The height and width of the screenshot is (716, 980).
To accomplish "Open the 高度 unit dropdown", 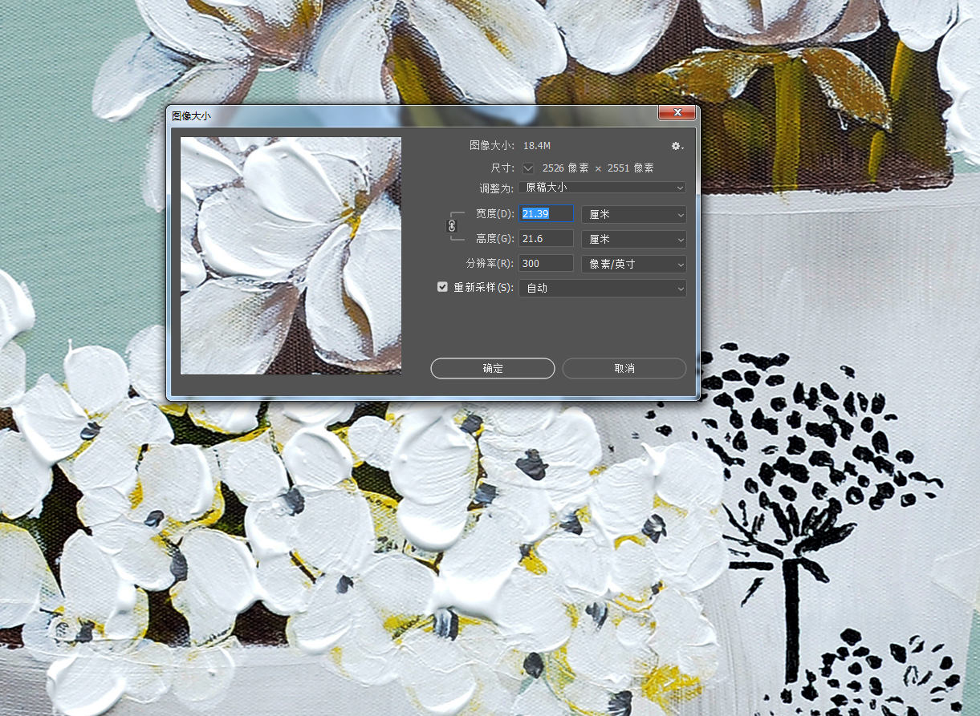I will point(634,239).
